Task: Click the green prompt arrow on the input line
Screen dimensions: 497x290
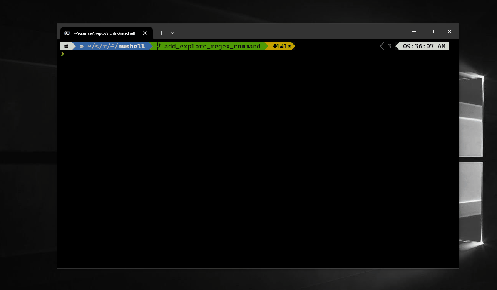Action: pos(62,54)
